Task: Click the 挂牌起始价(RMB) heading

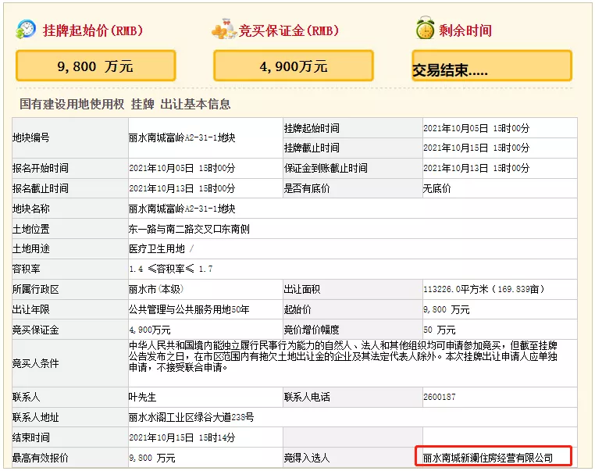Action: (x=93, y=30)
